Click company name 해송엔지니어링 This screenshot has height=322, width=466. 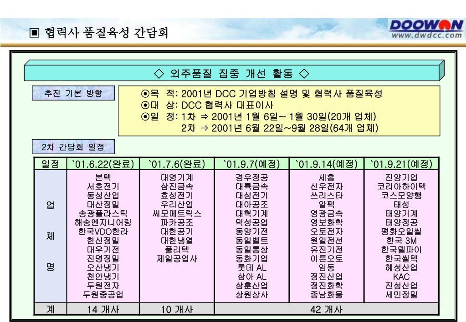tap(103, 222)
